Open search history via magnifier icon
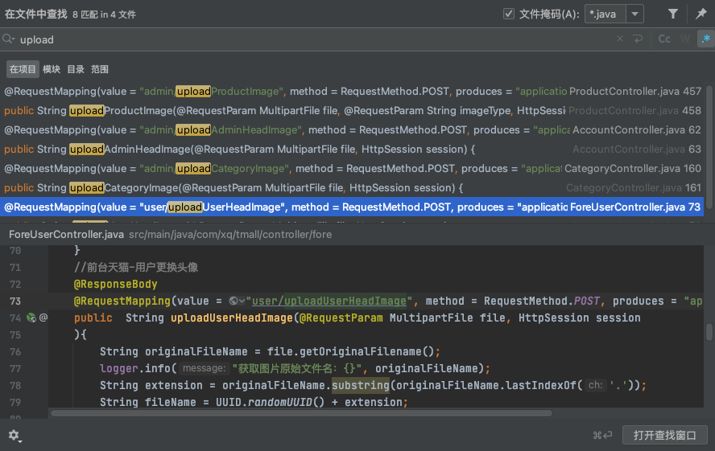 tap(9, 39)
